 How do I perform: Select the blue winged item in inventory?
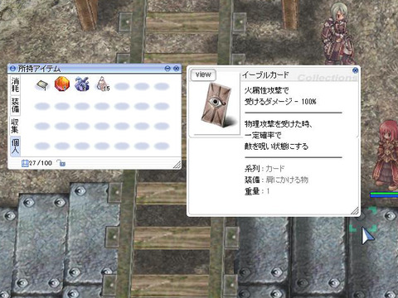click(x=82, y=84)
